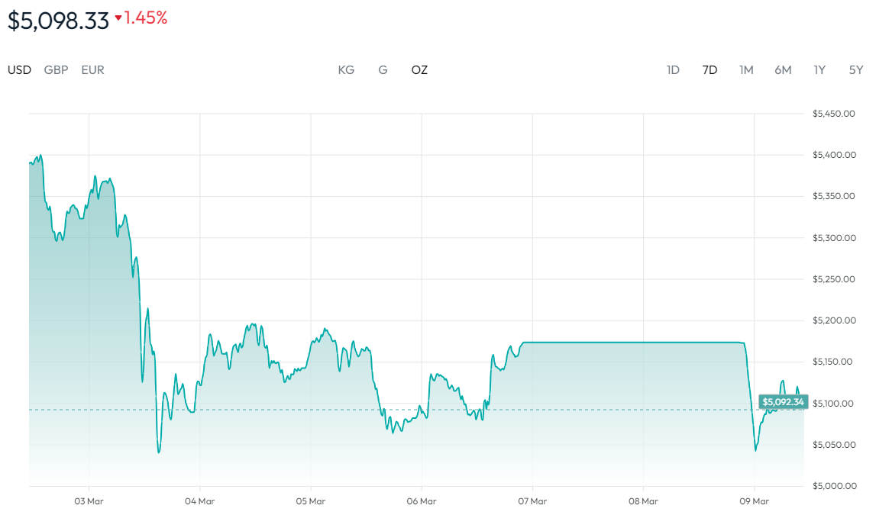Viewport: 876px width, 515px height.
Task: Open the 1Y chart range
Action: tap(819, 70)
